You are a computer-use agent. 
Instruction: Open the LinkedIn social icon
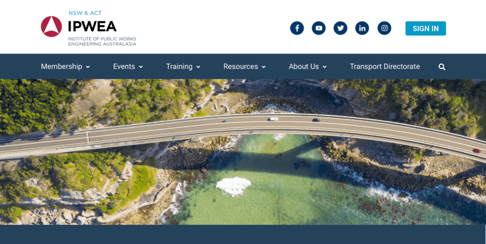coord(362,28)
